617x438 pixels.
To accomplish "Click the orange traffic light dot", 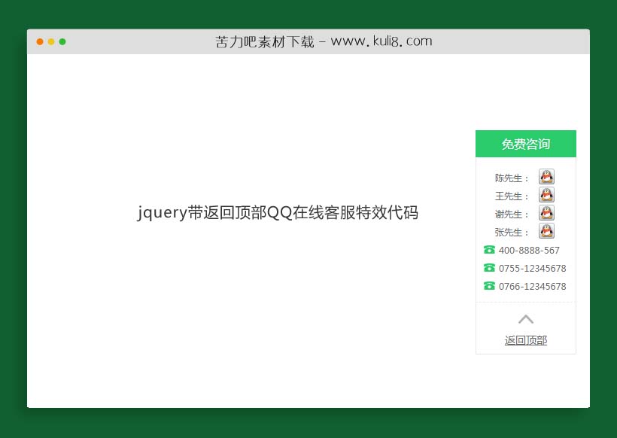I will coord(39,42).
